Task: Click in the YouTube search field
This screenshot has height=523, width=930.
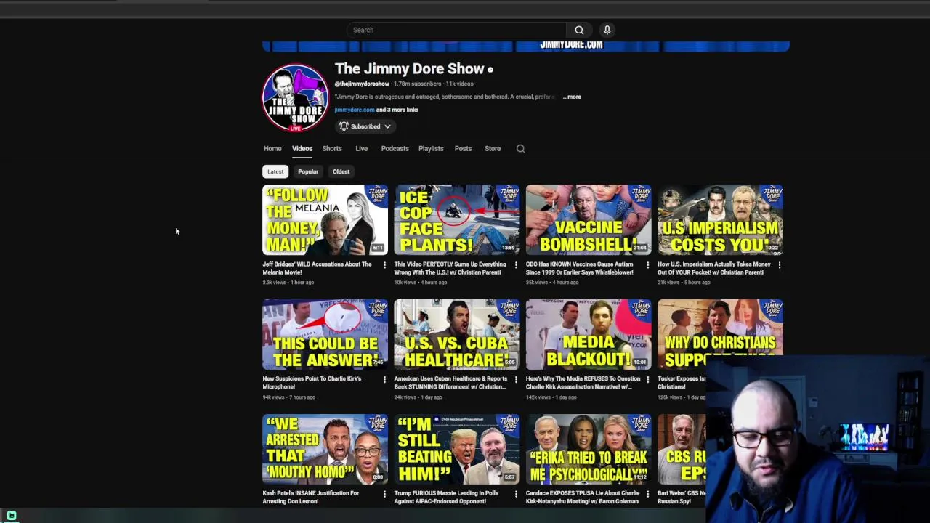Action: [x=456, y=30]
